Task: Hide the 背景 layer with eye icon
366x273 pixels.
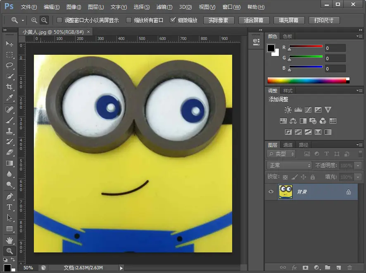Action: tap(271, 192)
